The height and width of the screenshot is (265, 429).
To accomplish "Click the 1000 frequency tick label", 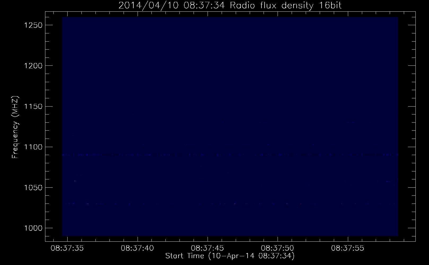I will pos(33,228).
